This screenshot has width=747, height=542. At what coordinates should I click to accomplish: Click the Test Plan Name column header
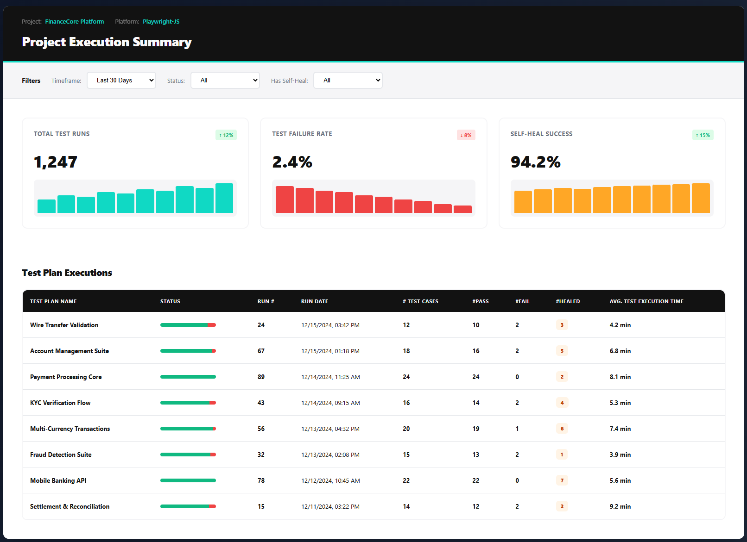(53, 301)
